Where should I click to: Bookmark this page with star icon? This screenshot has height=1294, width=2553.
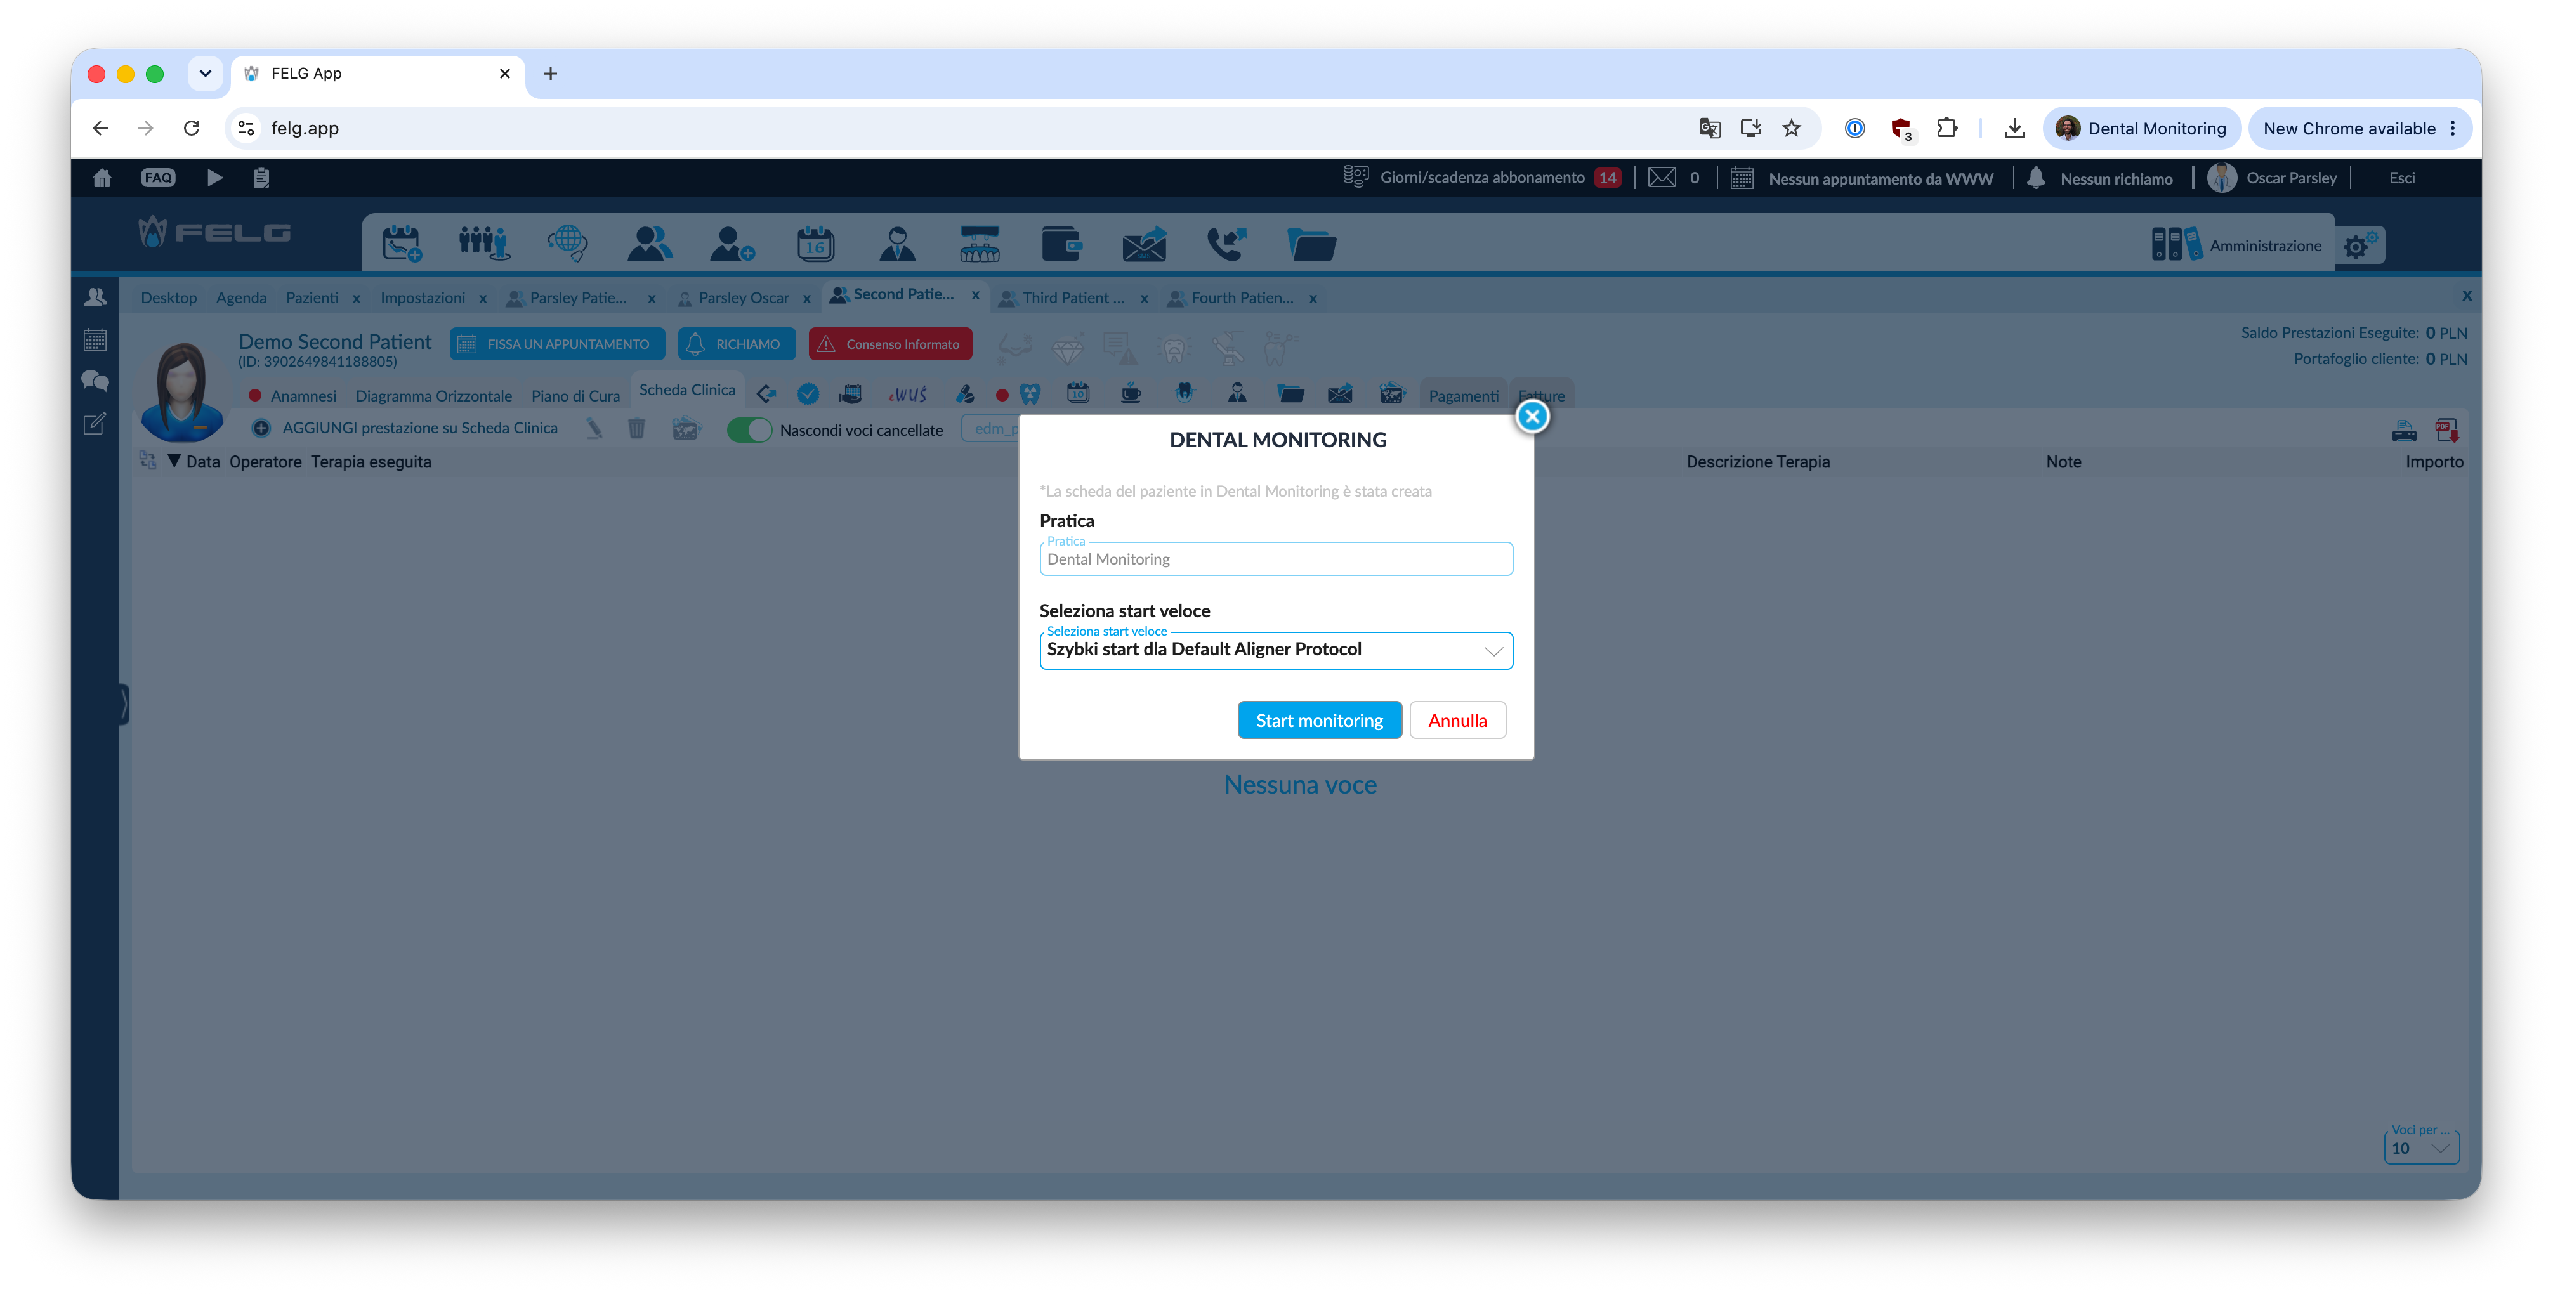point(1791,128)
